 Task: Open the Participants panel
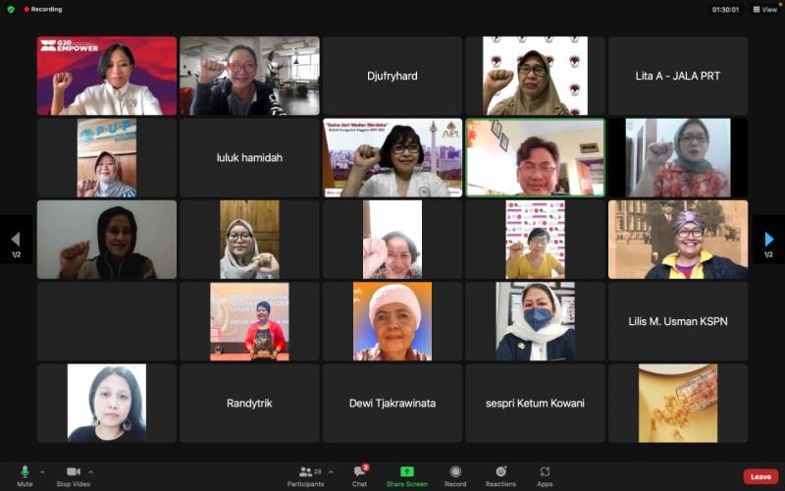point(306,472)
